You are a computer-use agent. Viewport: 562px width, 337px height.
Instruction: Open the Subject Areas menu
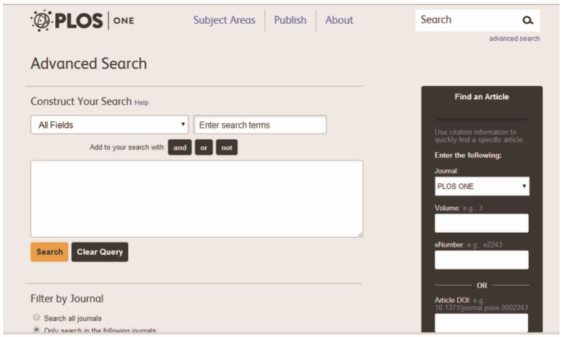coord(225,20)
